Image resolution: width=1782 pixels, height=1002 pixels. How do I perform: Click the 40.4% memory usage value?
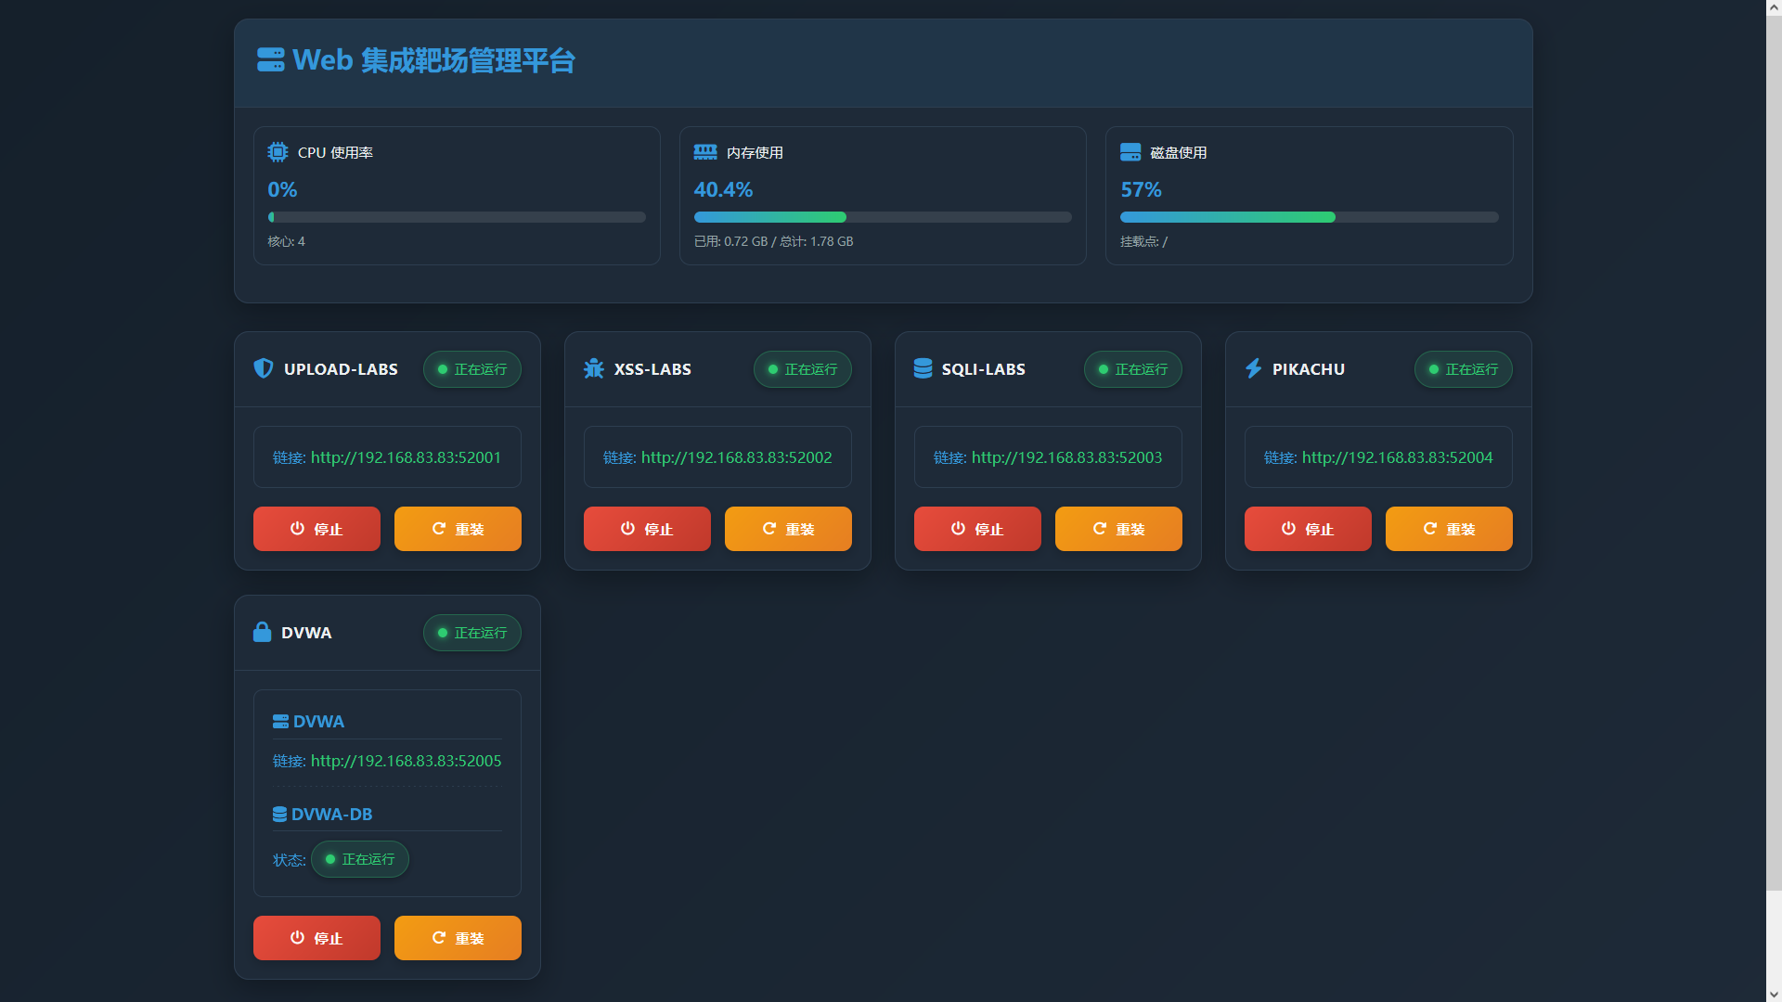(x=723, y=189)
